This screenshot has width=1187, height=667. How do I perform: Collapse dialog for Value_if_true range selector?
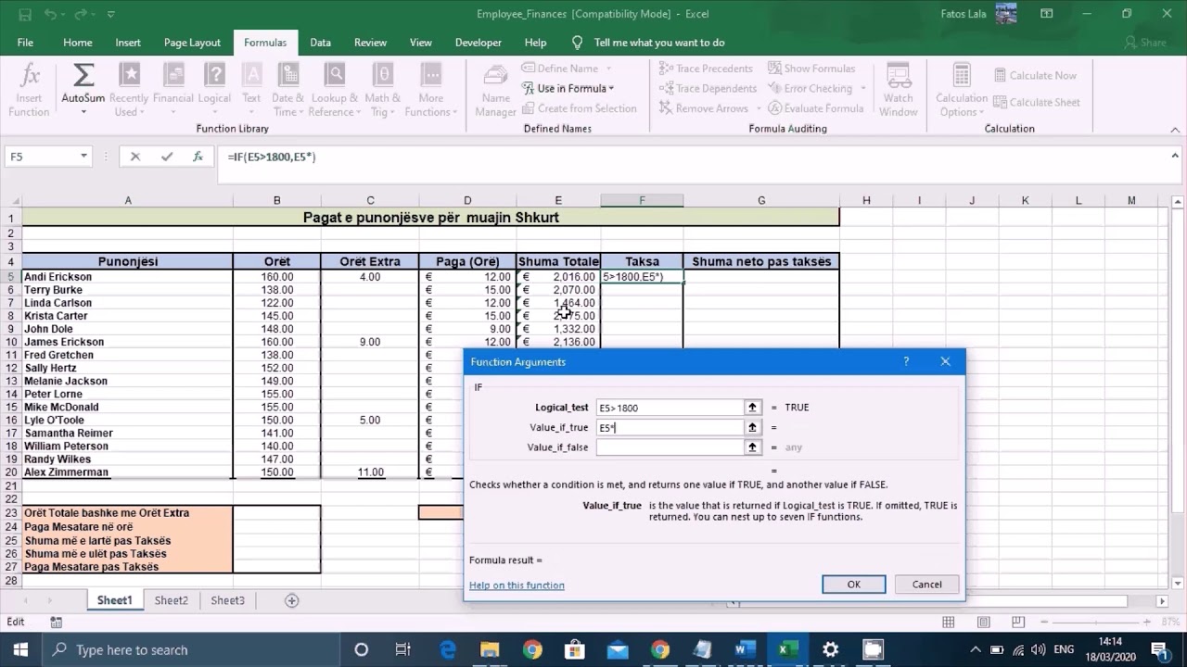[x=752, y=427]
